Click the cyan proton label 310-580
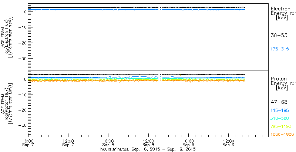296x152 pixels. coord(280,119)
